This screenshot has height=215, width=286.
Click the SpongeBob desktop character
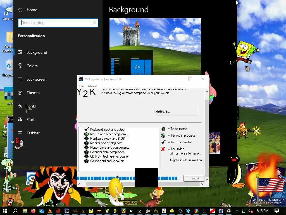pyautogui.click(x=244, y=52)
